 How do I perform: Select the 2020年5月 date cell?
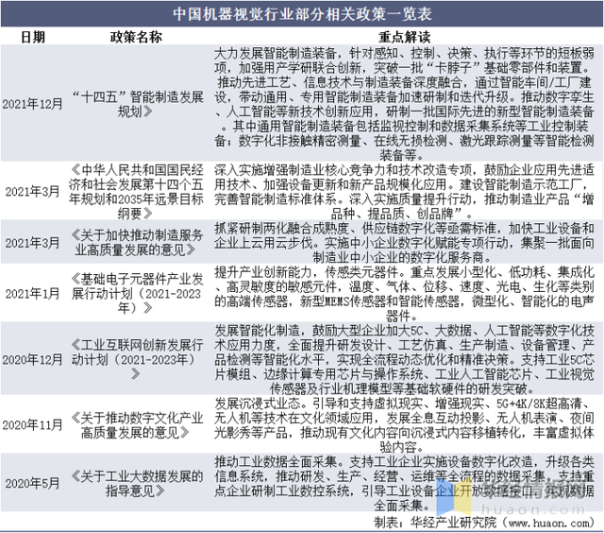[x=32, y=483]
